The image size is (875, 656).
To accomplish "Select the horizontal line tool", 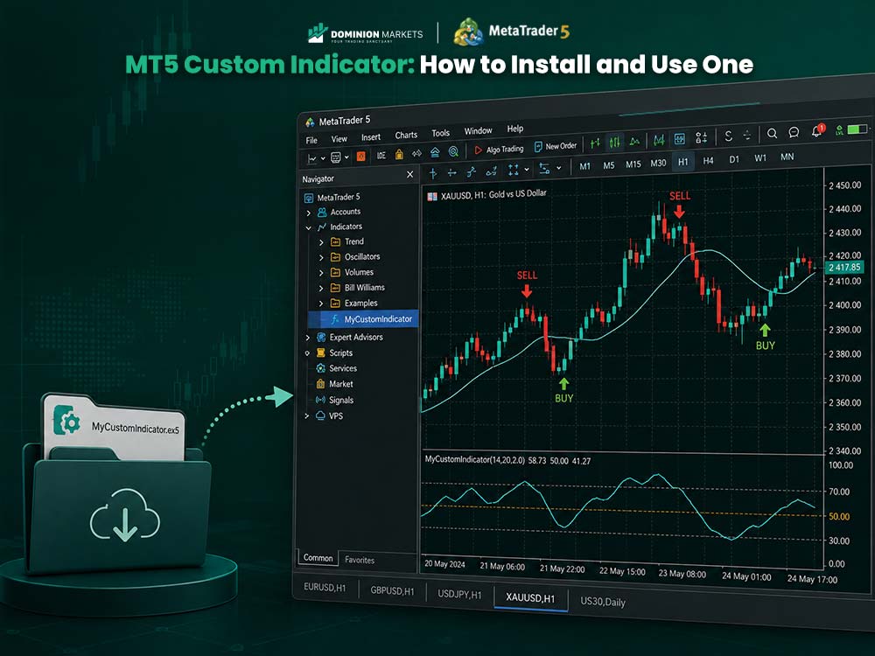I will point(452,172).
